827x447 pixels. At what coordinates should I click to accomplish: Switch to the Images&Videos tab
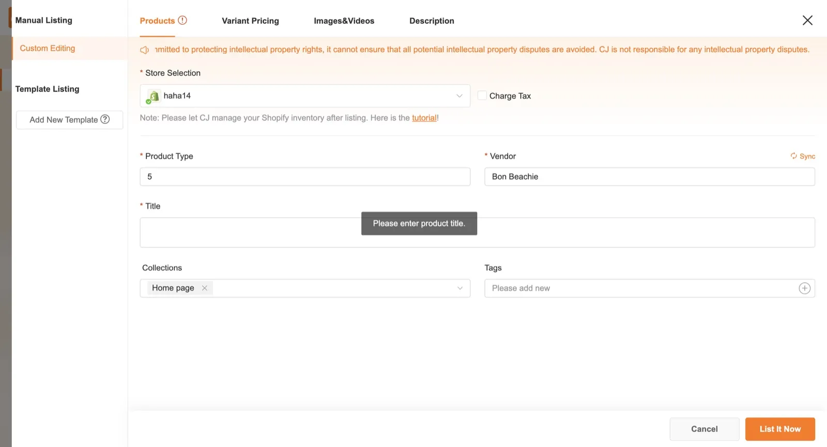coord(344,21)
